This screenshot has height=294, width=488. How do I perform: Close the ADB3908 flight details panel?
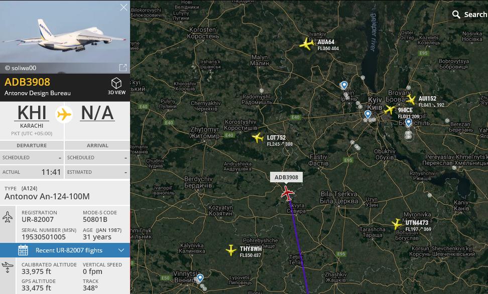(124, 8)
